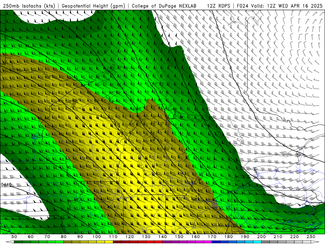Click the magenta legend swatch below 160
325x244 pixels.
coord(199,242)
